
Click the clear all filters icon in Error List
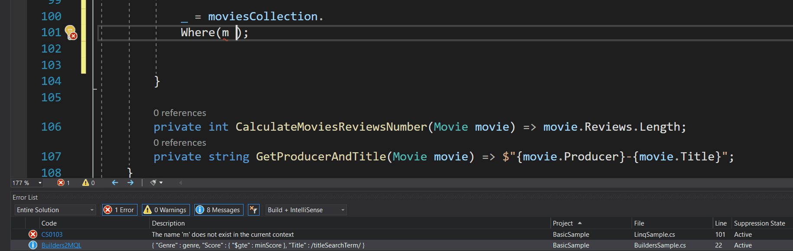(254, 210)
